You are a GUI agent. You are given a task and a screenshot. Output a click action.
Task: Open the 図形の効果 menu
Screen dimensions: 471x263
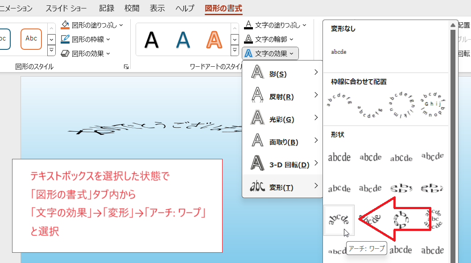(x=86, y=53)
